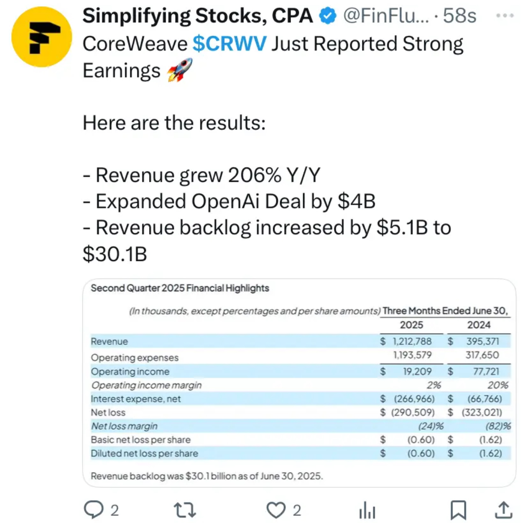Click the blue verified badge
This screenshot has width=528, height=523.
328,16
